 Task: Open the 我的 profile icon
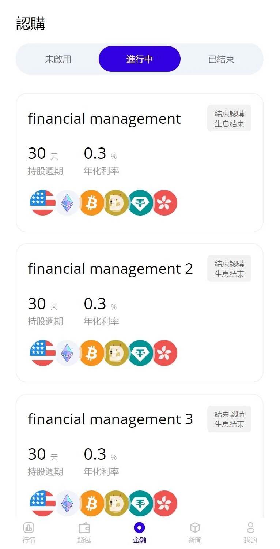[x=250, y=528]
